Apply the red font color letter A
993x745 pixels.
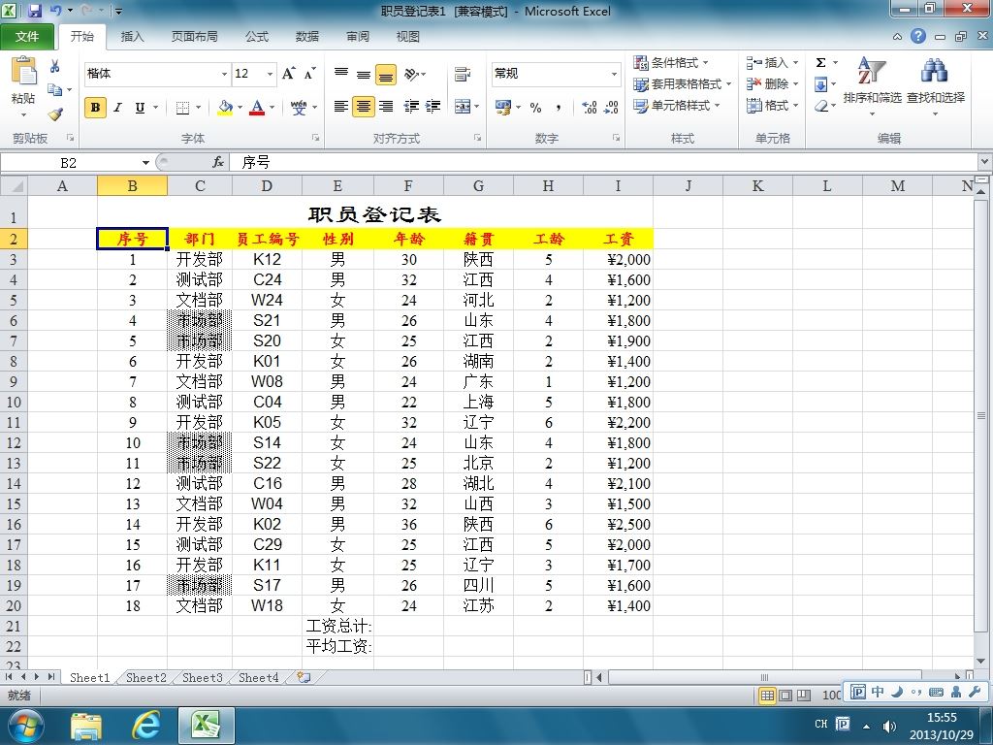pos(257,108)
